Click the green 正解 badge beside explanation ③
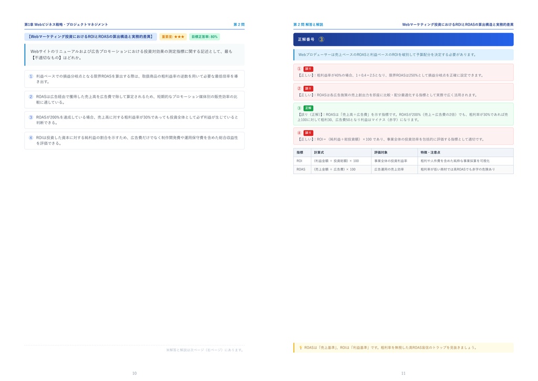The width and height of the screenshot is (538, 381). click(308, 108)
